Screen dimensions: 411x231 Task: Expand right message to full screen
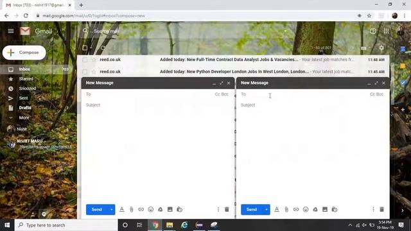pos(376,83)
